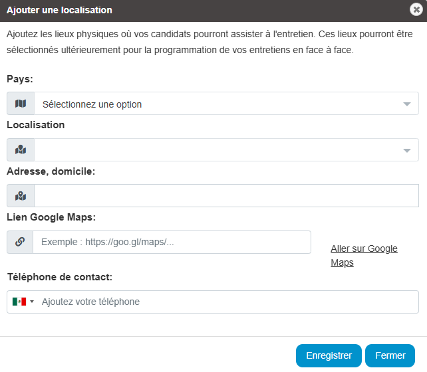Expand the Localisation dropdown arrow
427x372 pixels.
(407, 150)
